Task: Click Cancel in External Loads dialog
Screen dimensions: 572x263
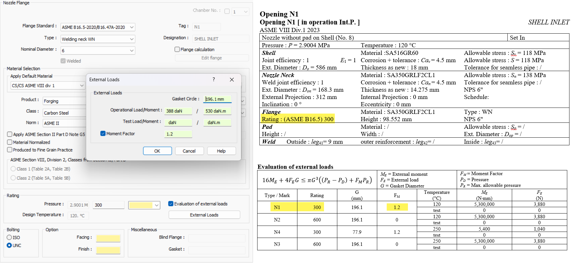Action: [x=189, y=151]
